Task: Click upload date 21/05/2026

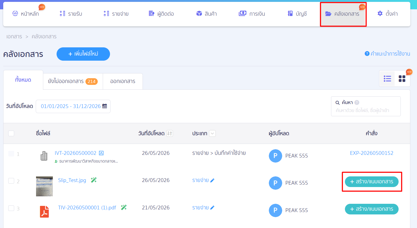Action: pyautogui.click(x=156, y=208)
